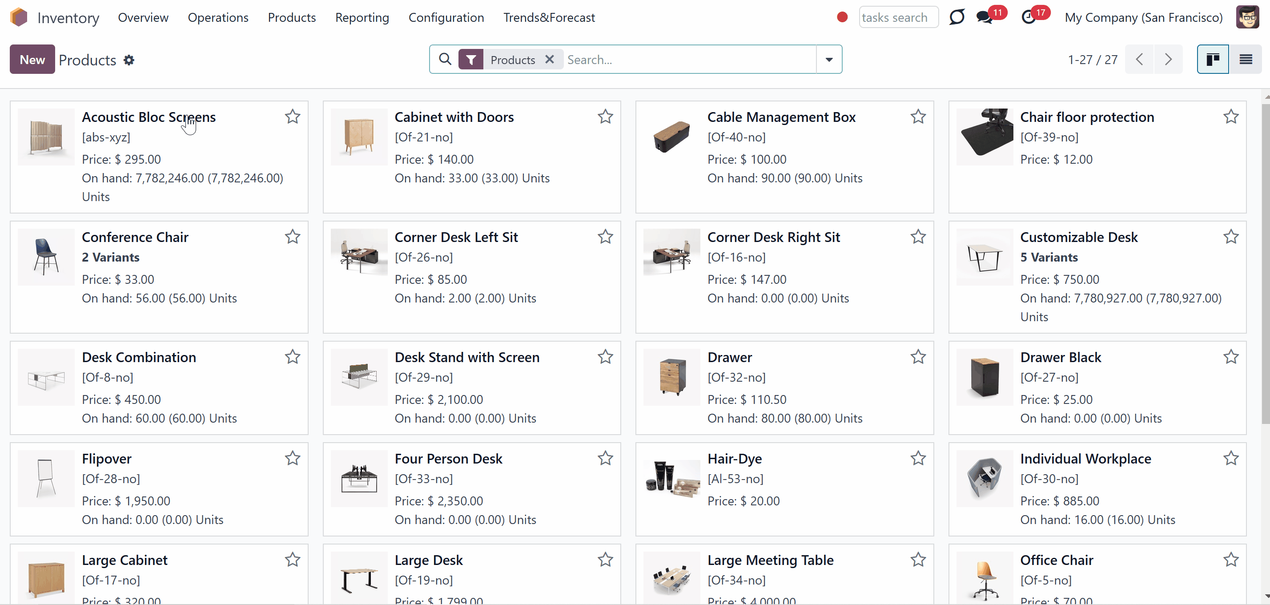This screenshot has width=1270, height=605.
Task: Favorite the Acoustic Bloc Screens star
Action: point(292,117)
